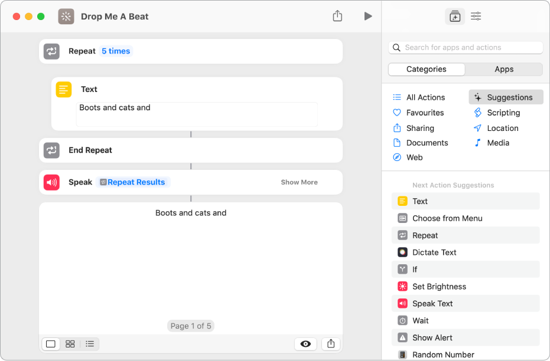Expand Show More on the Speak action
Screen dimensions: 550x361
coord(299,182)
